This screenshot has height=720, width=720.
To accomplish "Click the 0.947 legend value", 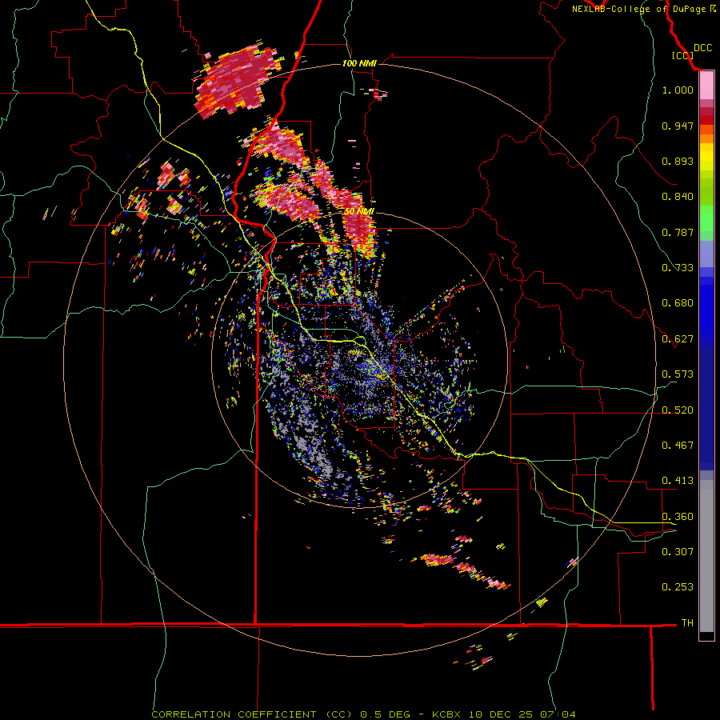I will pos(678,126).
